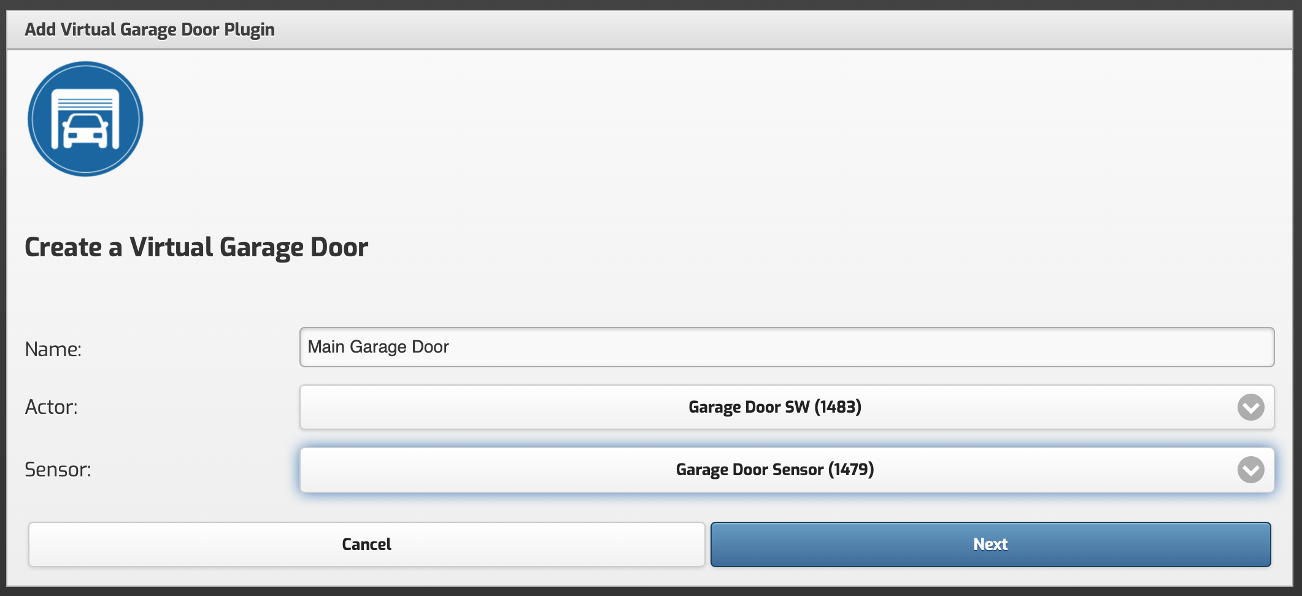Click the "Main Garage Door" text in Name
The width and height of the screenshot is (1302, 596).
pyautogui.click(x=378, y=347)
